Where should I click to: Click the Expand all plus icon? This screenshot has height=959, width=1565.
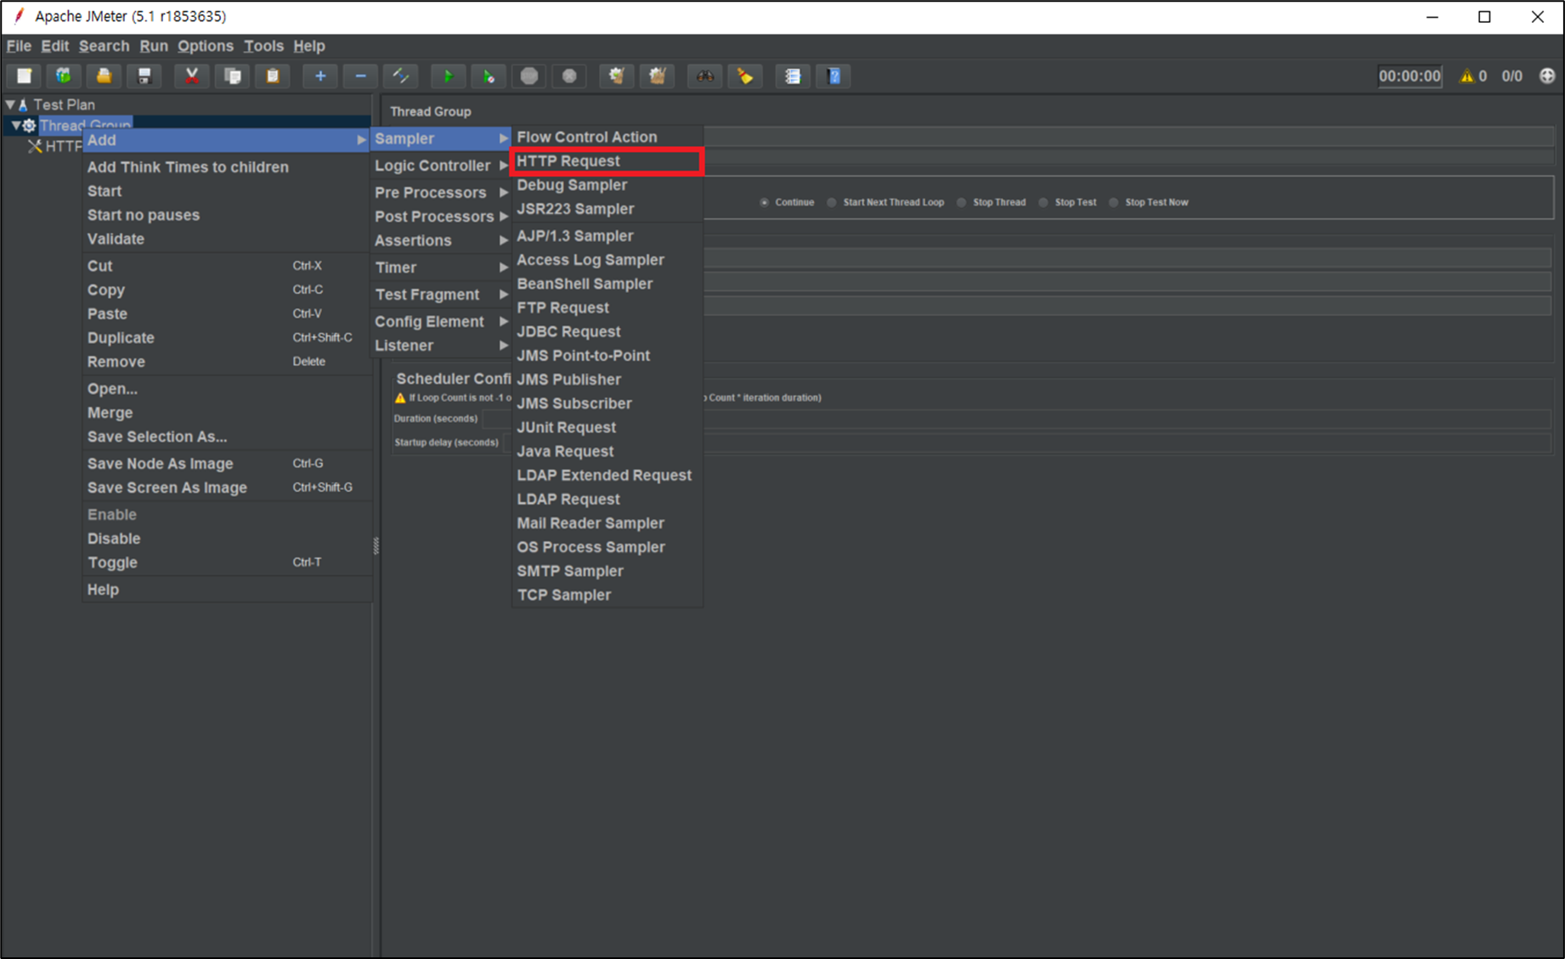tap(320, 76)
